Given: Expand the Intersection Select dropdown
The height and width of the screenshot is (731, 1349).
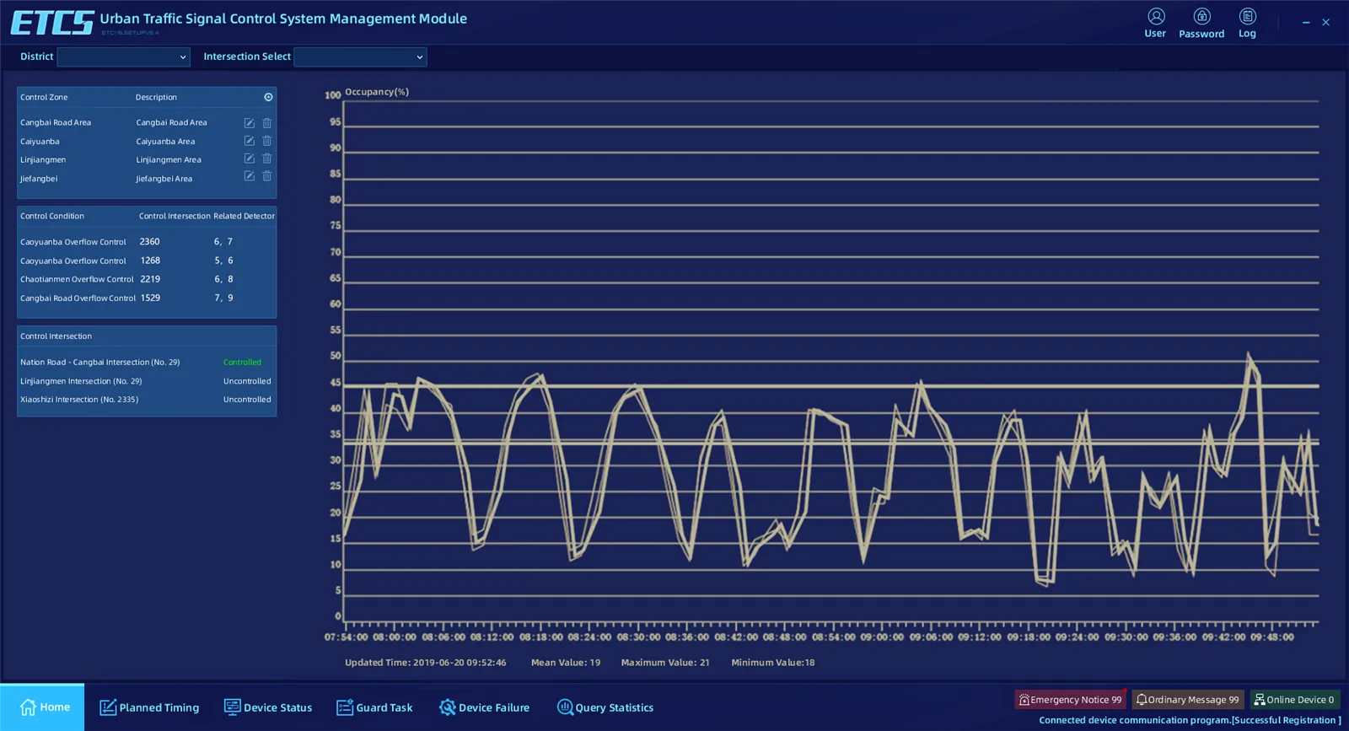Looking at the screenshot, I should [x=360, y=56].
